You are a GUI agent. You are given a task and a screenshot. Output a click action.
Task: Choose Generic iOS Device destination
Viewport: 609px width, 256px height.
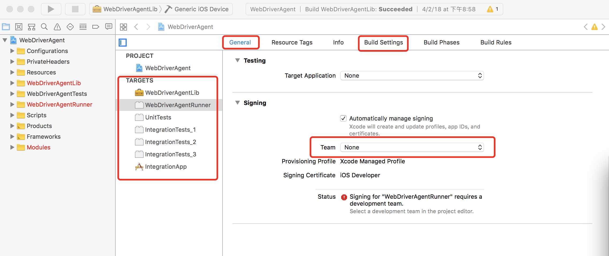197,9
